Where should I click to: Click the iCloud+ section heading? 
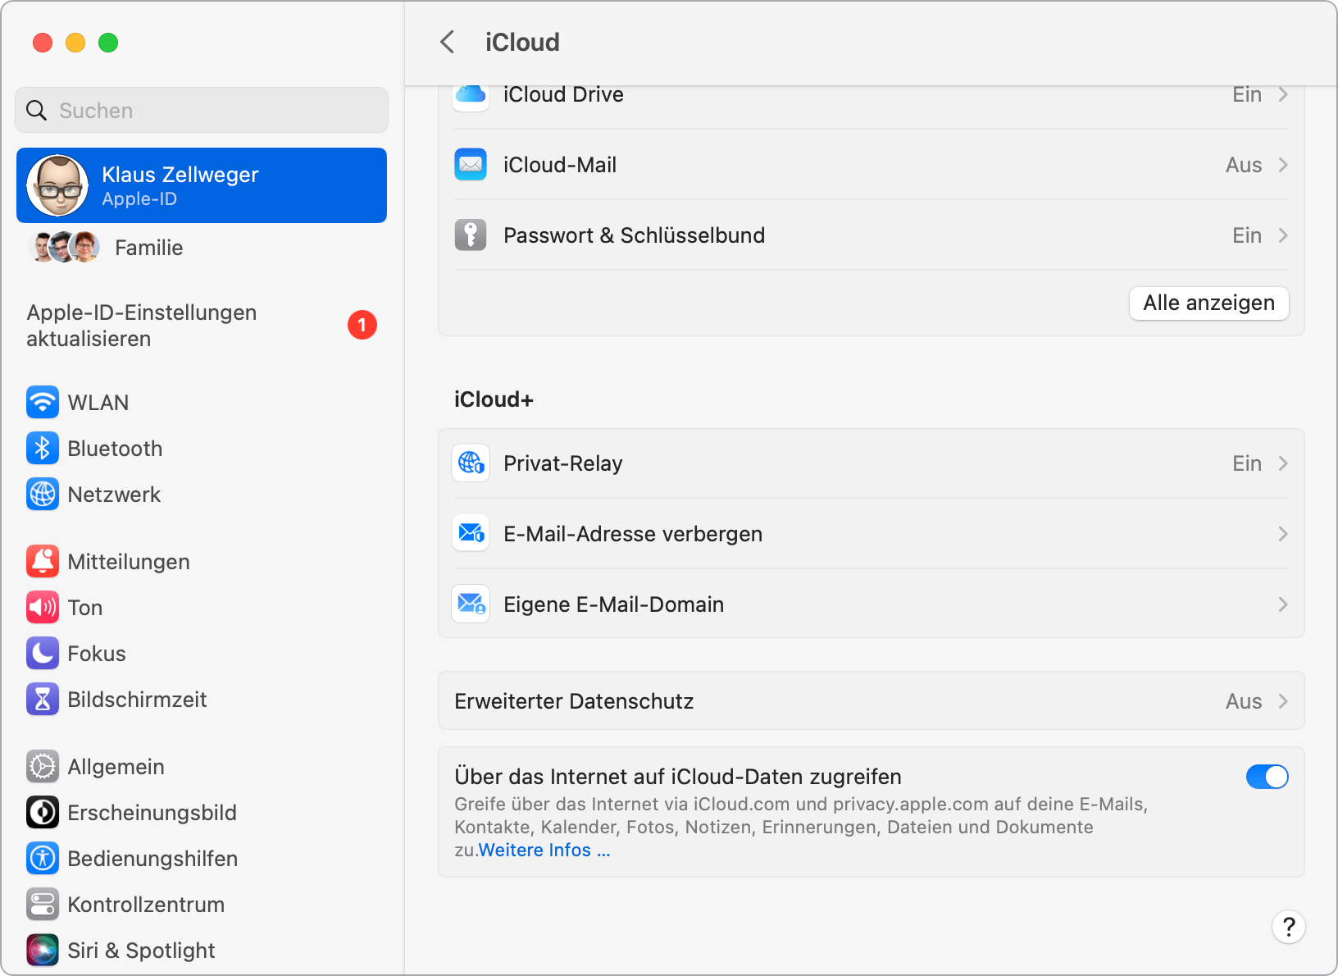coord(494,399)
